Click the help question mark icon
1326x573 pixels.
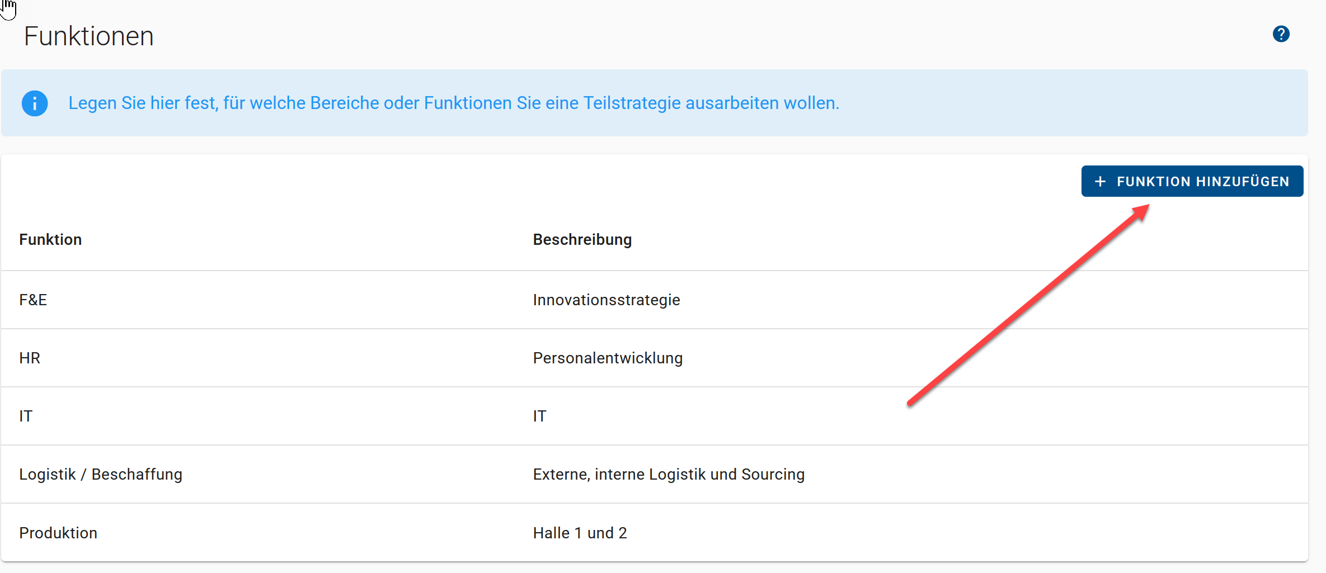click(x=1281, y=34)
